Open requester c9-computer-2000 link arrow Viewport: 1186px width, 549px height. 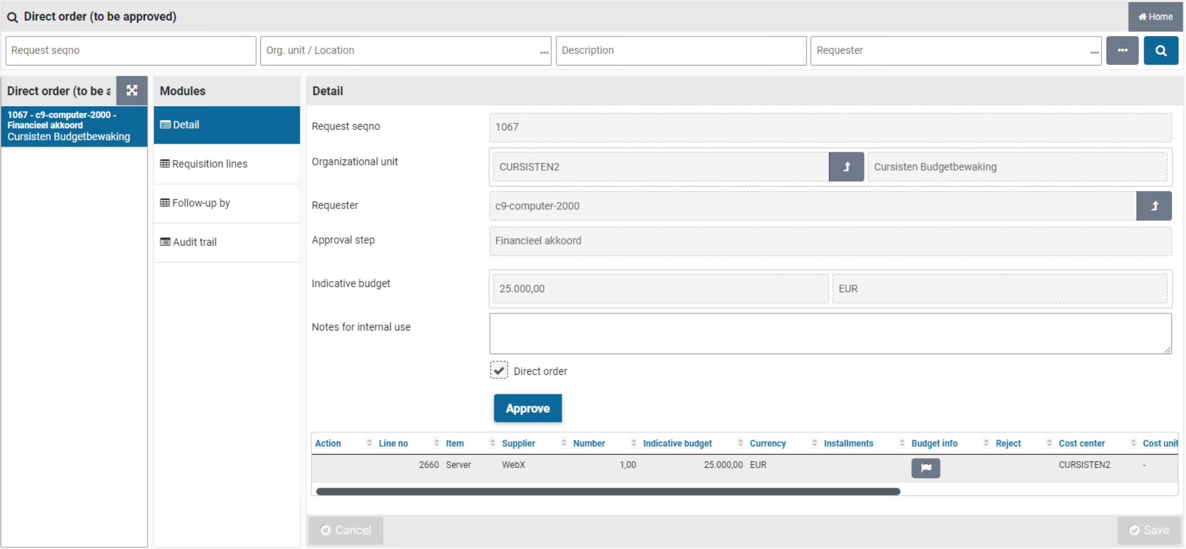coord(1154,206)
